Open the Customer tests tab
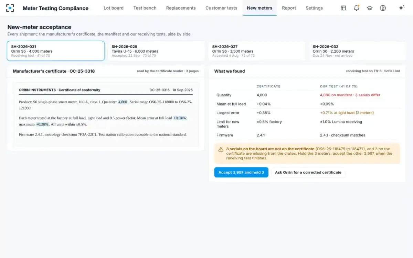The width and height of the screenshot is (413, 258). [x=221, y=8]
